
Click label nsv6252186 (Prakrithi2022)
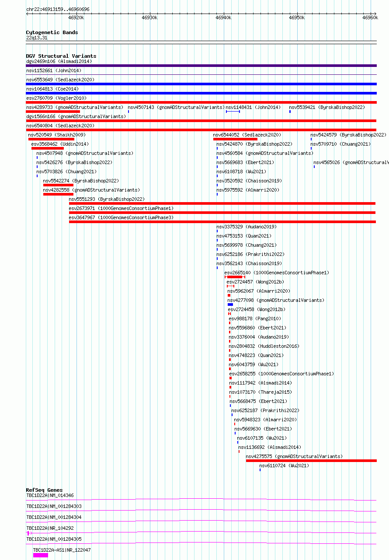(250, 254)
